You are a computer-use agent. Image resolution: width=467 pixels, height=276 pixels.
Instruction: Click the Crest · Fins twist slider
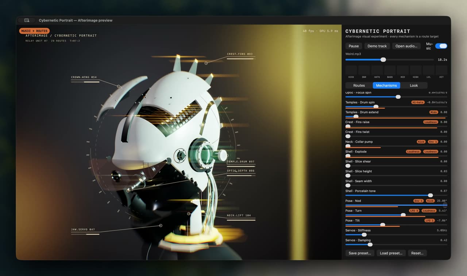click(x=396, y=136)
